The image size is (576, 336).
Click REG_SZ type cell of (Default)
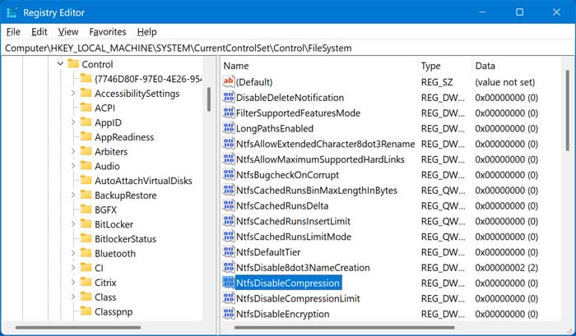437,82
